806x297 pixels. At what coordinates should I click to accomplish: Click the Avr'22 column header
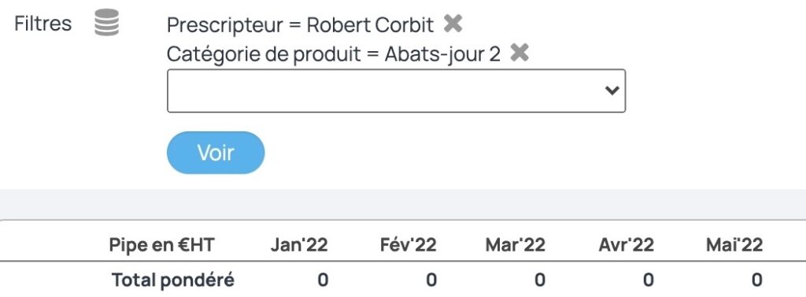(x=626, y=245)
